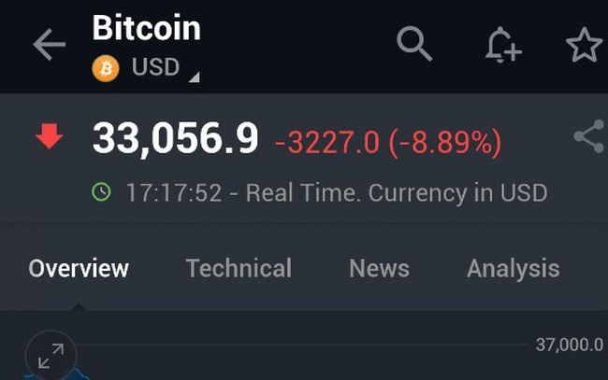Viewport: 608px width, 380px height.
Task: Click the -3227.0 (-8.89%) change figure
Action: pos(388,142)
